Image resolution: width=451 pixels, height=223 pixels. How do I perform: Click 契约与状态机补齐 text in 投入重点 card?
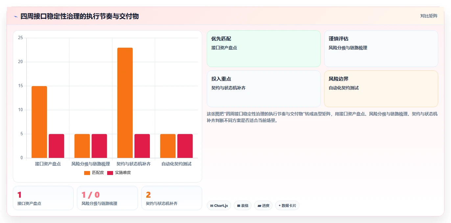pos(228,88)
